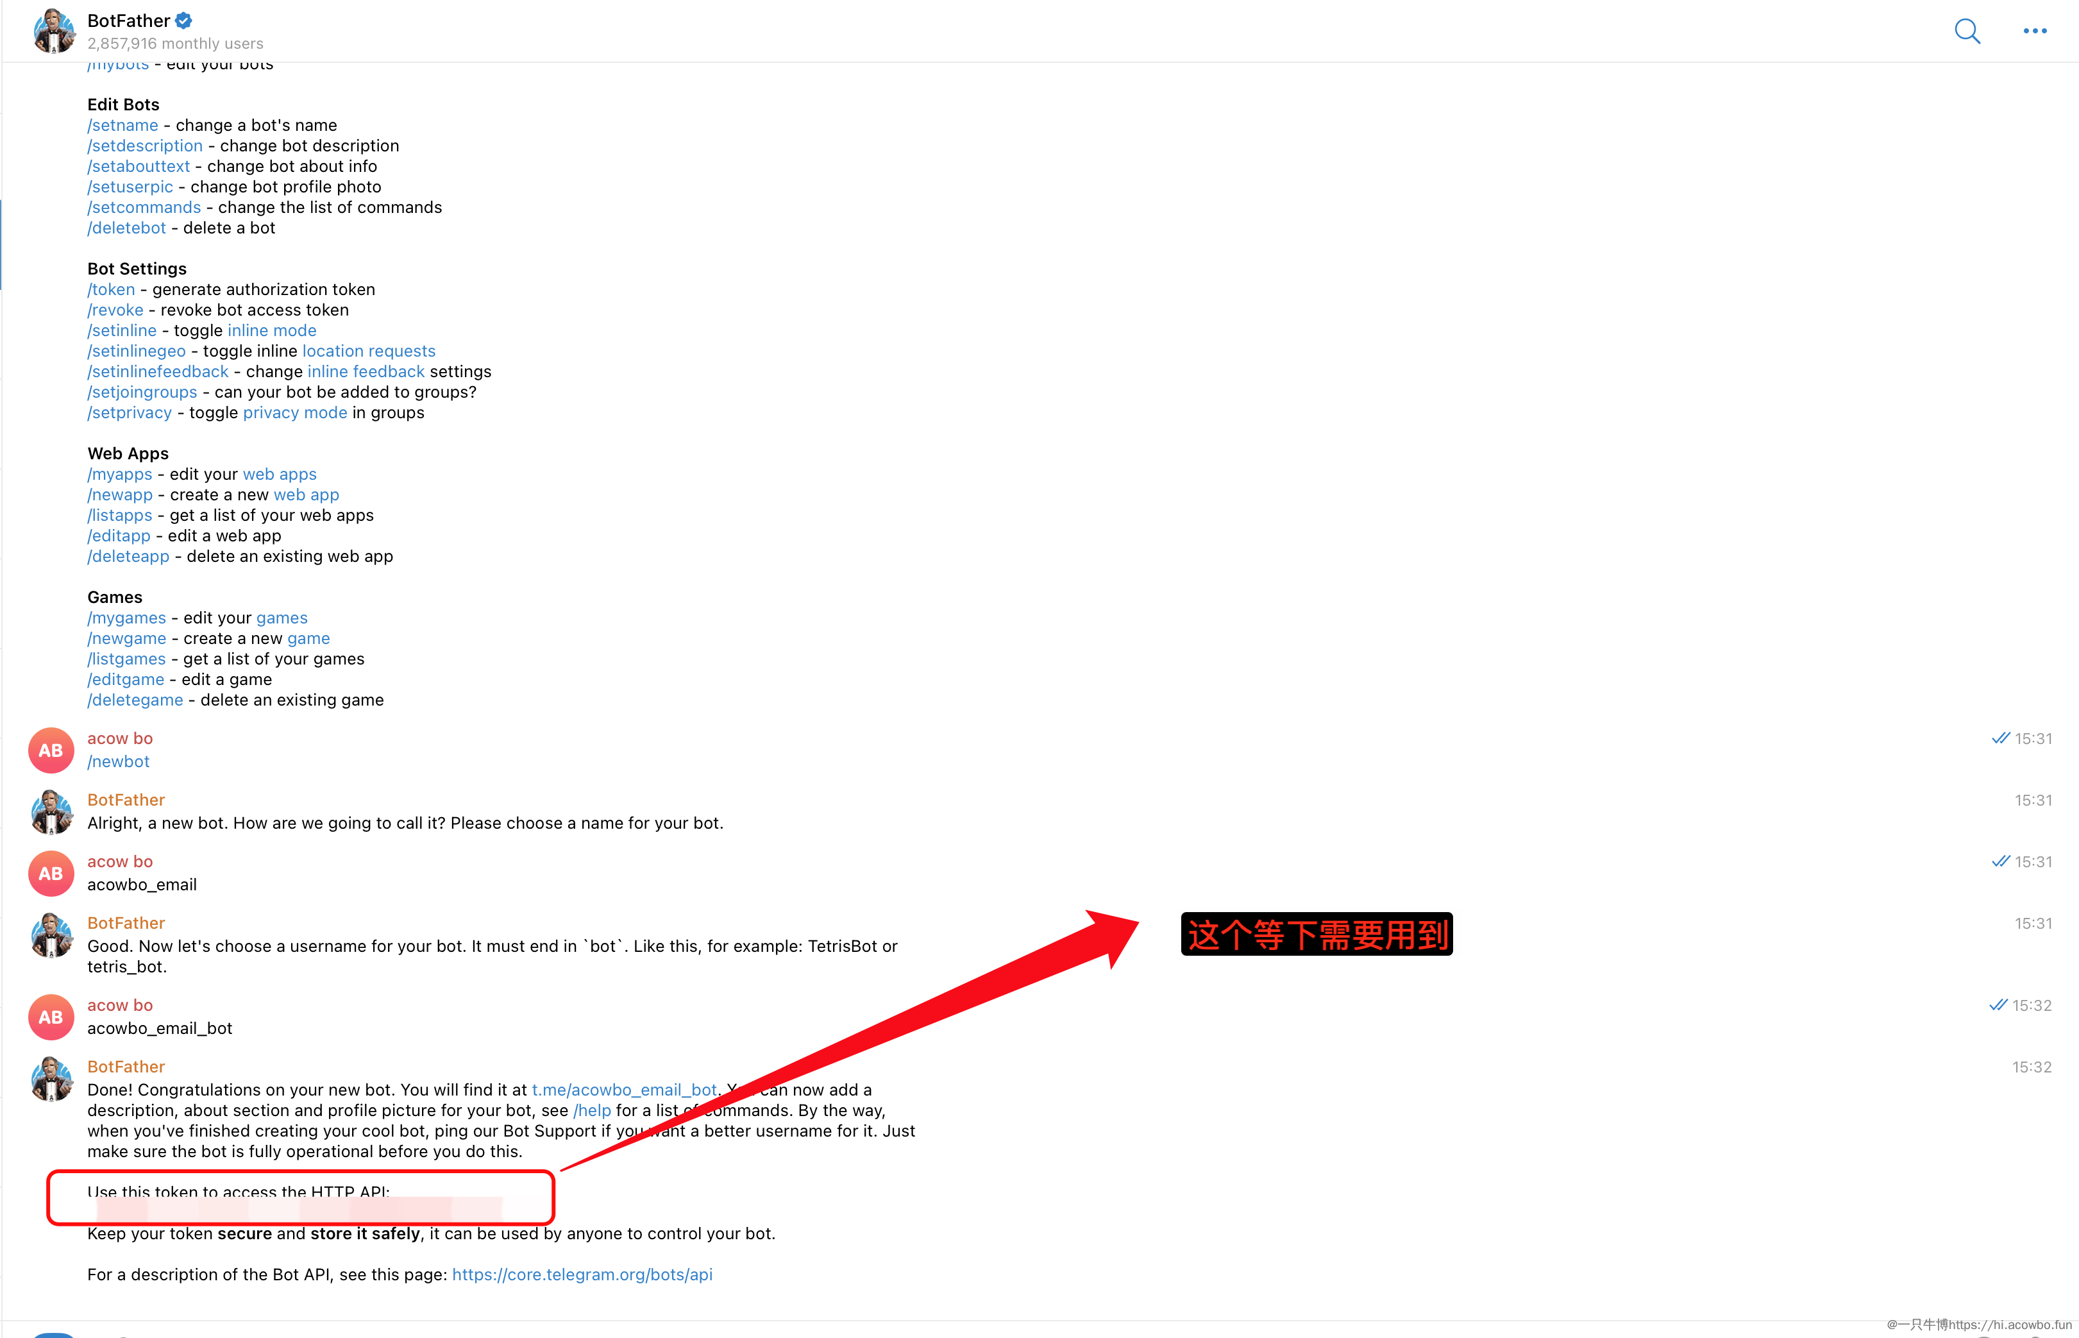Click the AB avatar next to /newbot message
This screenshot has height=1338, width=2079.
51,750
